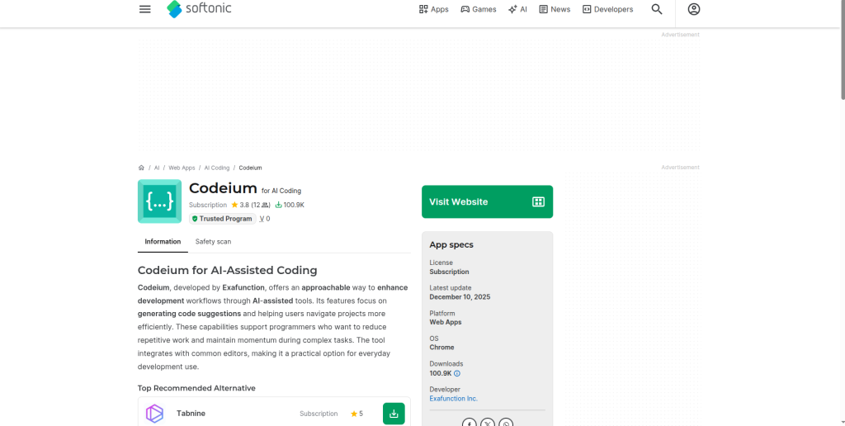Share on X (Twitter) icon
Image resolution: width=845 pixels, height=426 pixels.
pos(488,424)
